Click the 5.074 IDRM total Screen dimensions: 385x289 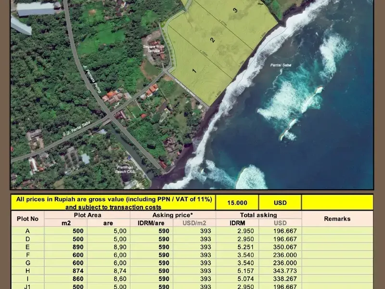[245, 279]
